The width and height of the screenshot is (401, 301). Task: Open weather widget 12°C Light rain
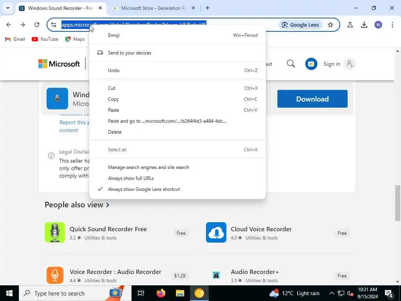click(x=294, y=293)
